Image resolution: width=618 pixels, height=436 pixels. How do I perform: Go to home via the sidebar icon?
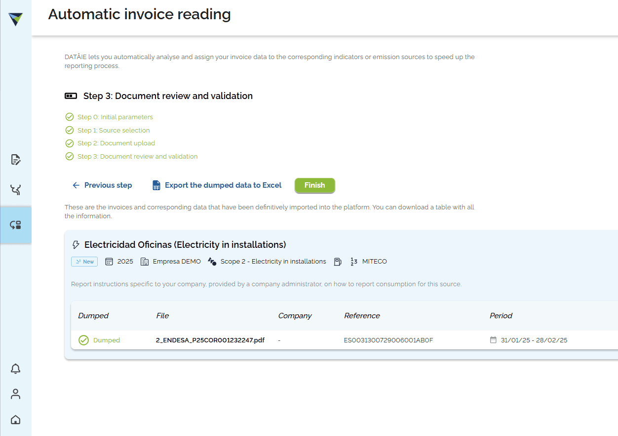[16, 420]
